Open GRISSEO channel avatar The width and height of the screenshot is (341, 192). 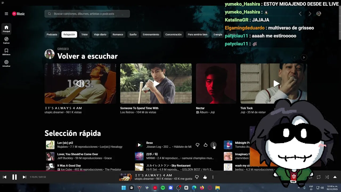pos(50,54)
